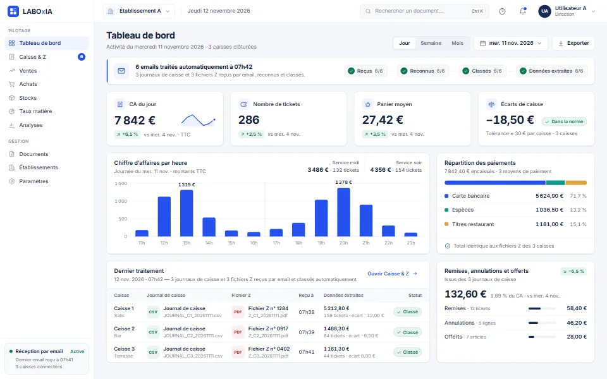607x379 pixels.
Task: Click the CSV icon for JOURNAL_C2_20261111.csv
Action: point(153,332)
